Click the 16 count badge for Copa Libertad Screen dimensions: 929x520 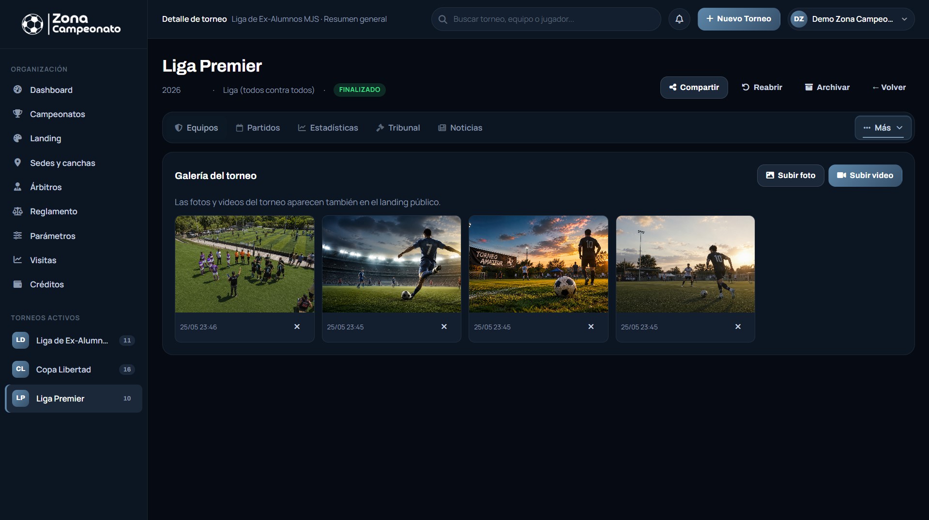click(127, 370)
